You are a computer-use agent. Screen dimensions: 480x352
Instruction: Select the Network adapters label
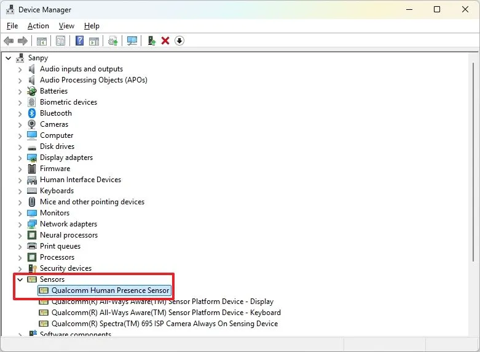pyautogui.click(x=69, y=224)
